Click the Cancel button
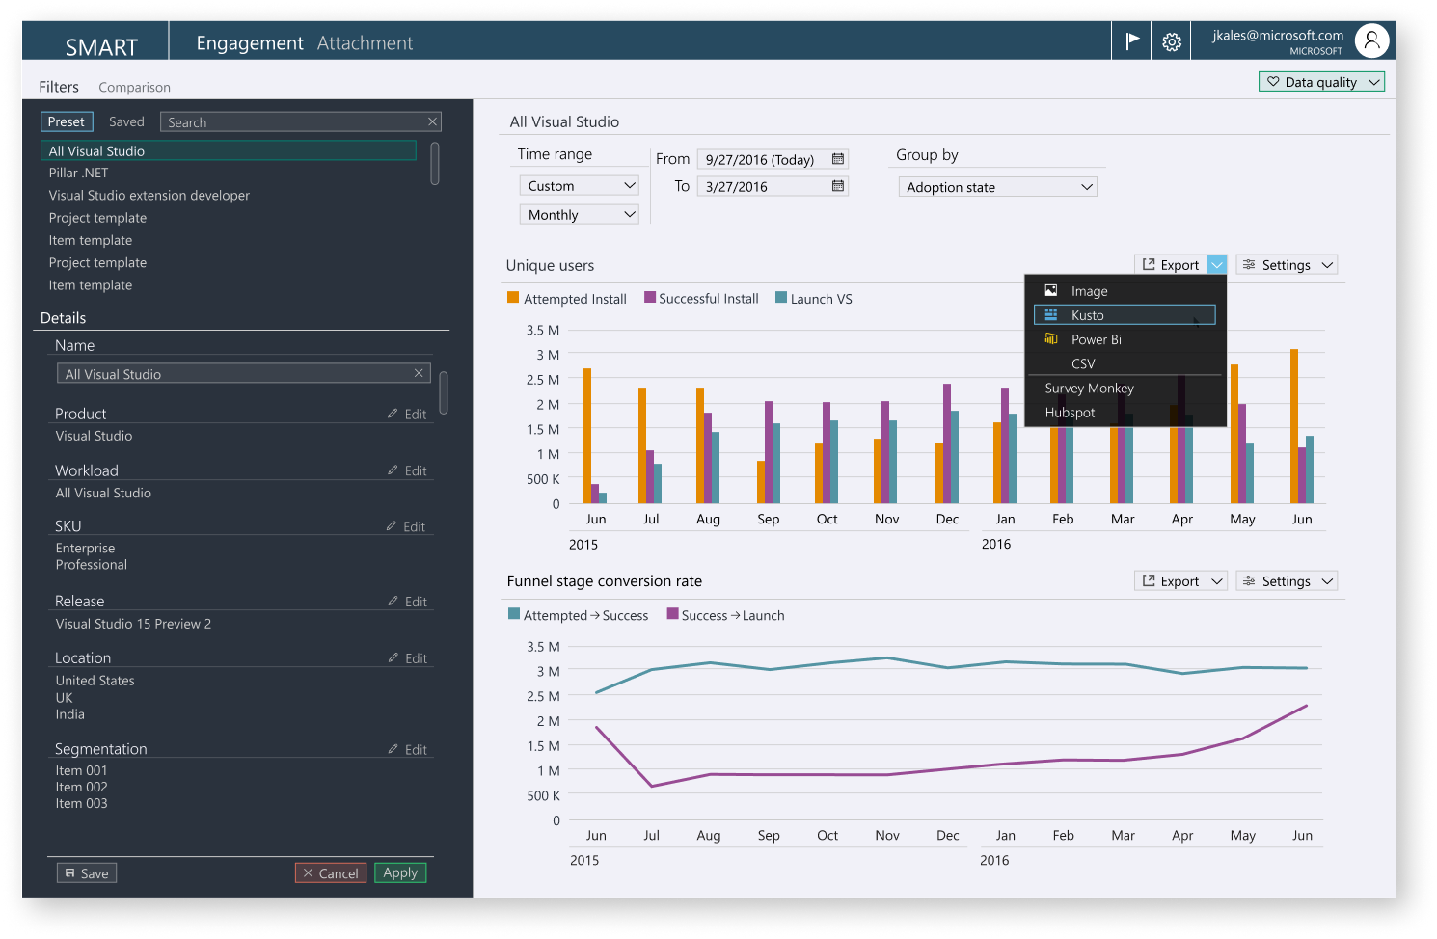Screen dimensions: 1437x939 tap(331, 872)
